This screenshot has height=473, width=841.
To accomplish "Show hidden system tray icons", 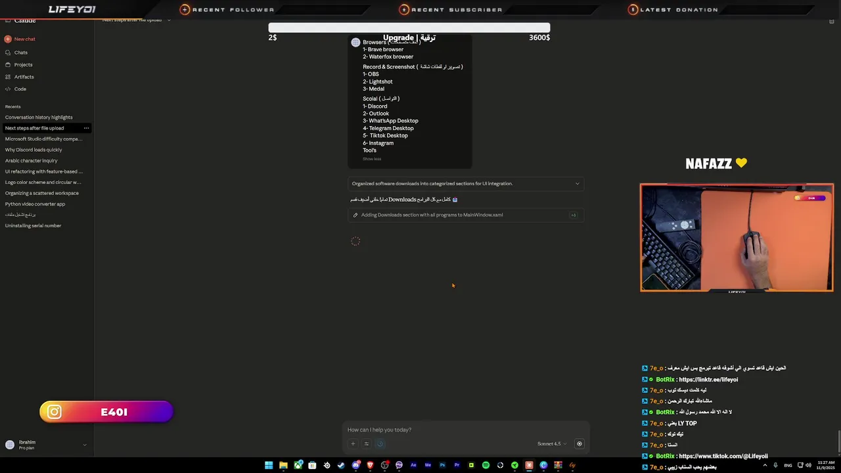I will coord(765,465).
